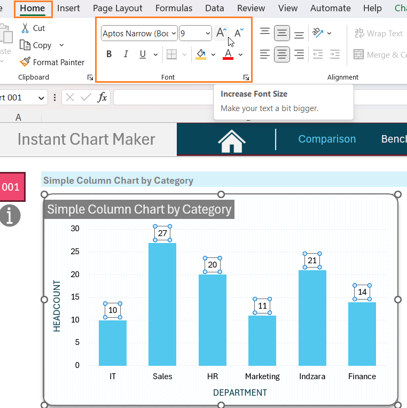Open underline style options arrow
This screenshot has height=408, width=407.
[155, 54]
